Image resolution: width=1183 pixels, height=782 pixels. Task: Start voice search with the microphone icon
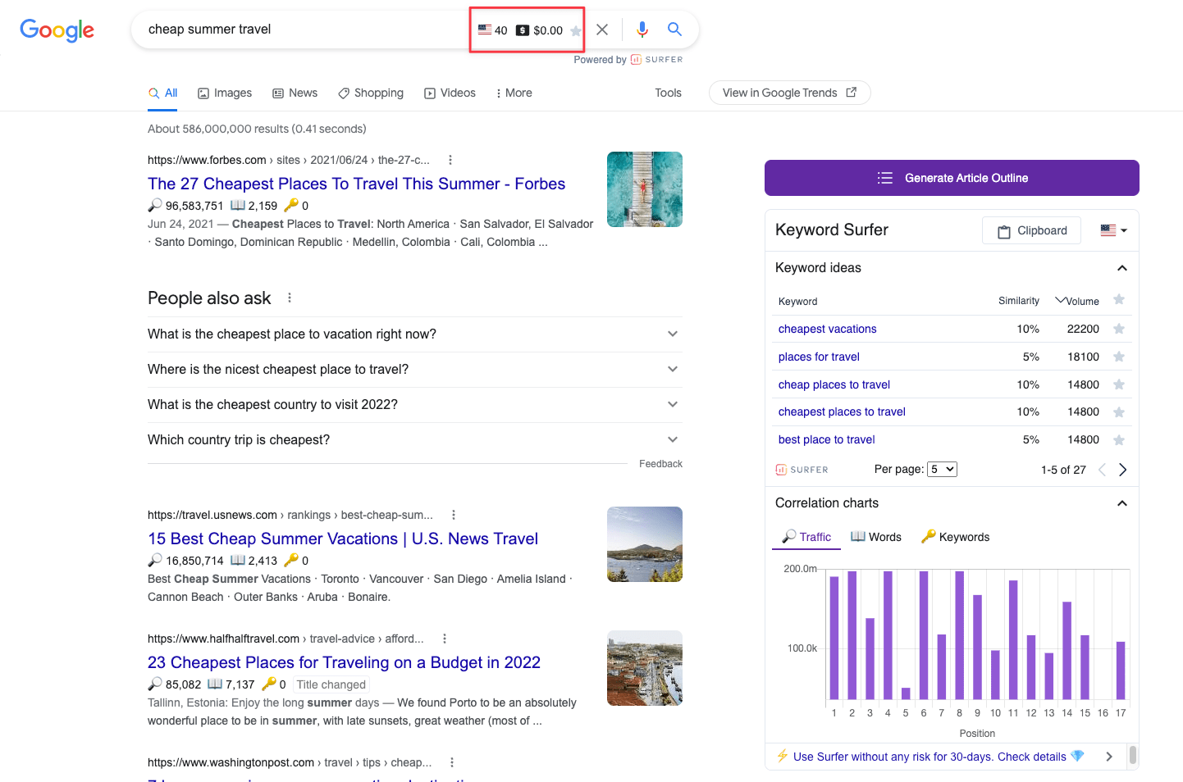642,30
